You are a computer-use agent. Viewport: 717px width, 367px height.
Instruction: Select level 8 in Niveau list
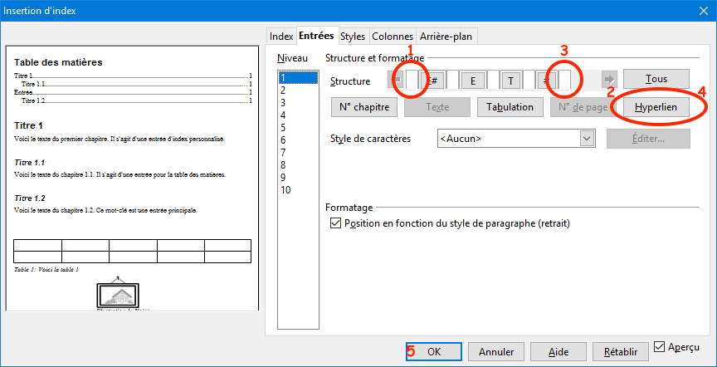pyautogui.click(x=298, y=165)
